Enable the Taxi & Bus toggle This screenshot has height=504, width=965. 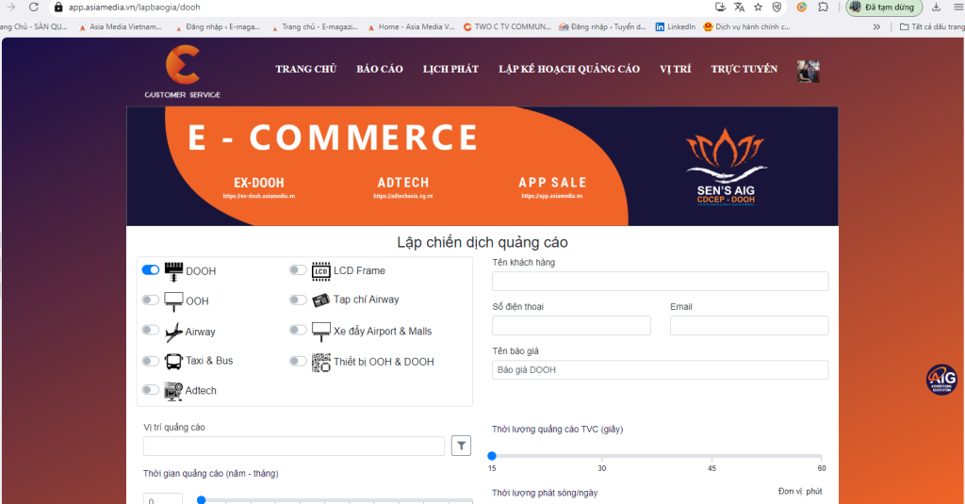[151, 361]
